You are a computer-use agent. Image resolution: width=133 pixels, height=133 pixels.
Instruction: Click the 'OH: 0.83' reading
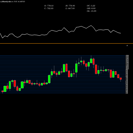point(91,9)
